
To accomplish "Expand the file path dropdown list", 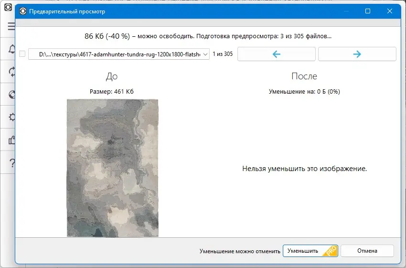I will pyautogui.click(x=205, y=54).
